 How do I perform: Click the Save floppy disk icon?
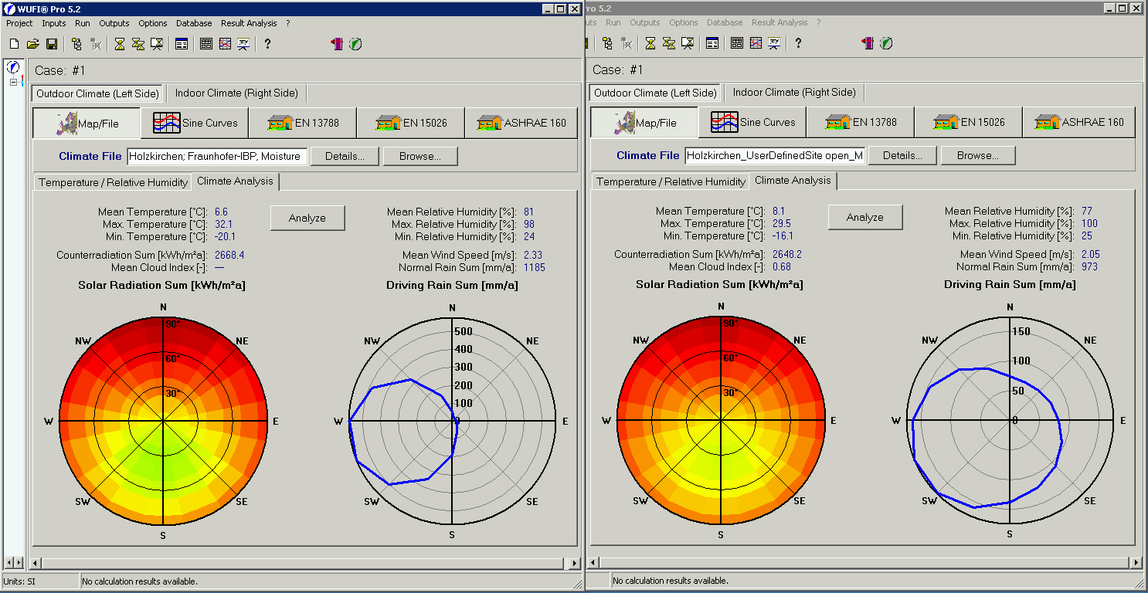pos(51,44)
